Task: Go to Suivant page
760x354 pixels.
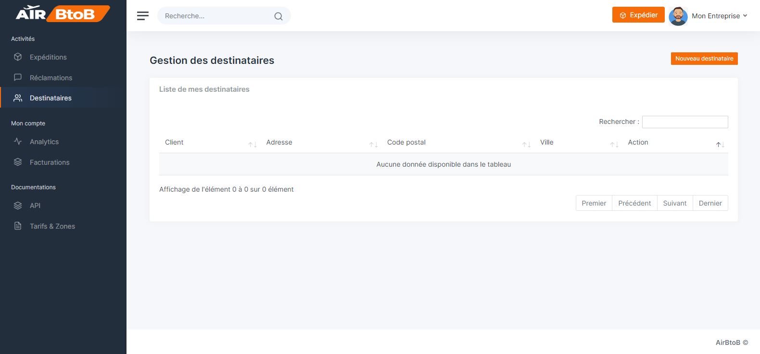Action: pyautogui.click(x=675, y=203)
